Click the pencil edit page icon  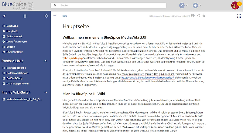(x=182, y=5)
